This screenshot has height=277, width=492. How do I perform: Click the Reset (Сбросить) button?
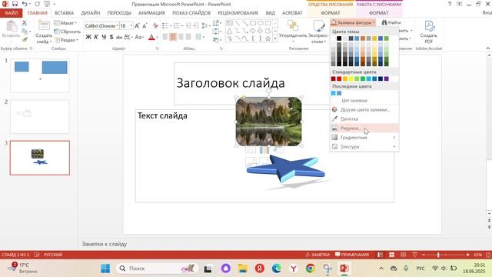point(67,32)
